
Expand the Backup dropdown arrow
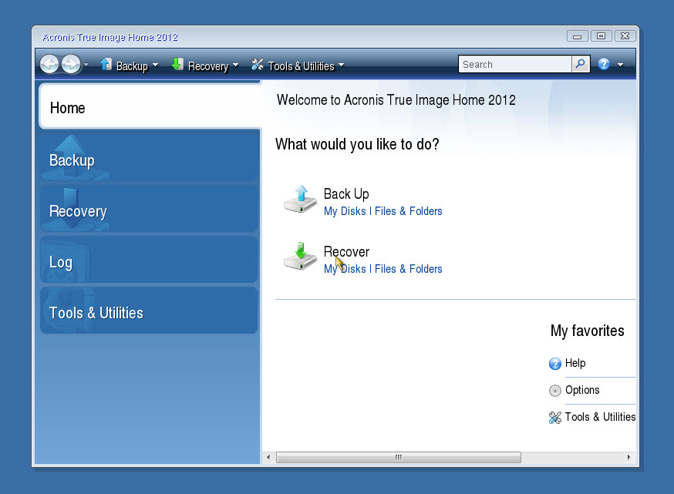155,66
